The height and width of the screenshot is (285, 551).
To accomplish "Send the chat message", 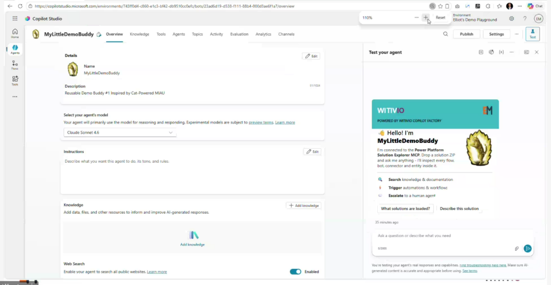I will point(527,249).
